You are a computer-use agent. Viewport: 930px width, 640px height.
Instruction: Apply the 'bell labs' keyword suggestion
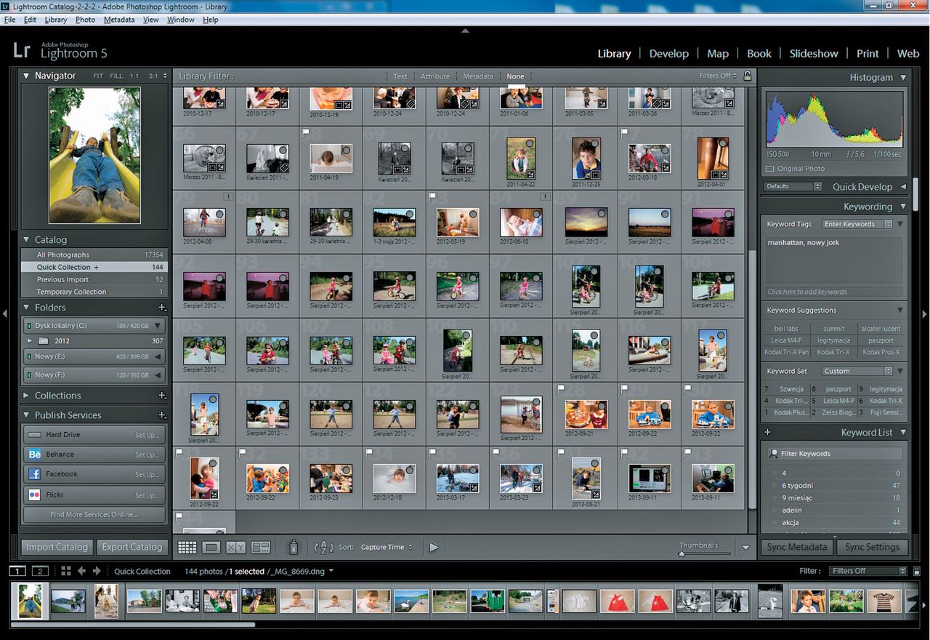pyautogui.click(x=786, y=329)
